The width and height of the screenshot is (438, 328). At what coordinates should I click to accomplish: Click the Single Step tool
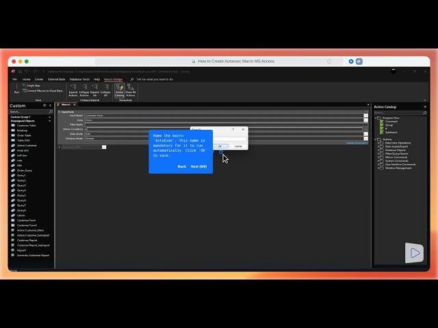[31, 85]
